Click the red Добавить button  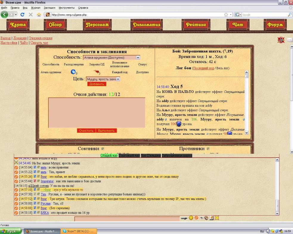97,84
